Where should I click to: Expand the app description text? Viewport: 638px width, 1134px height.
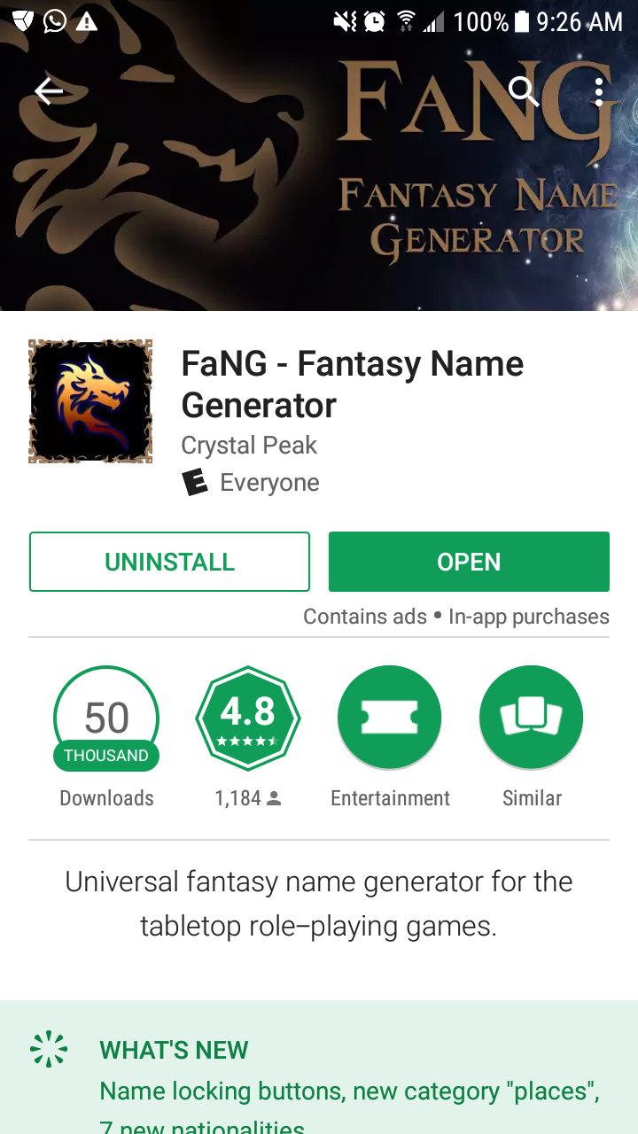(x=319, y=904)
